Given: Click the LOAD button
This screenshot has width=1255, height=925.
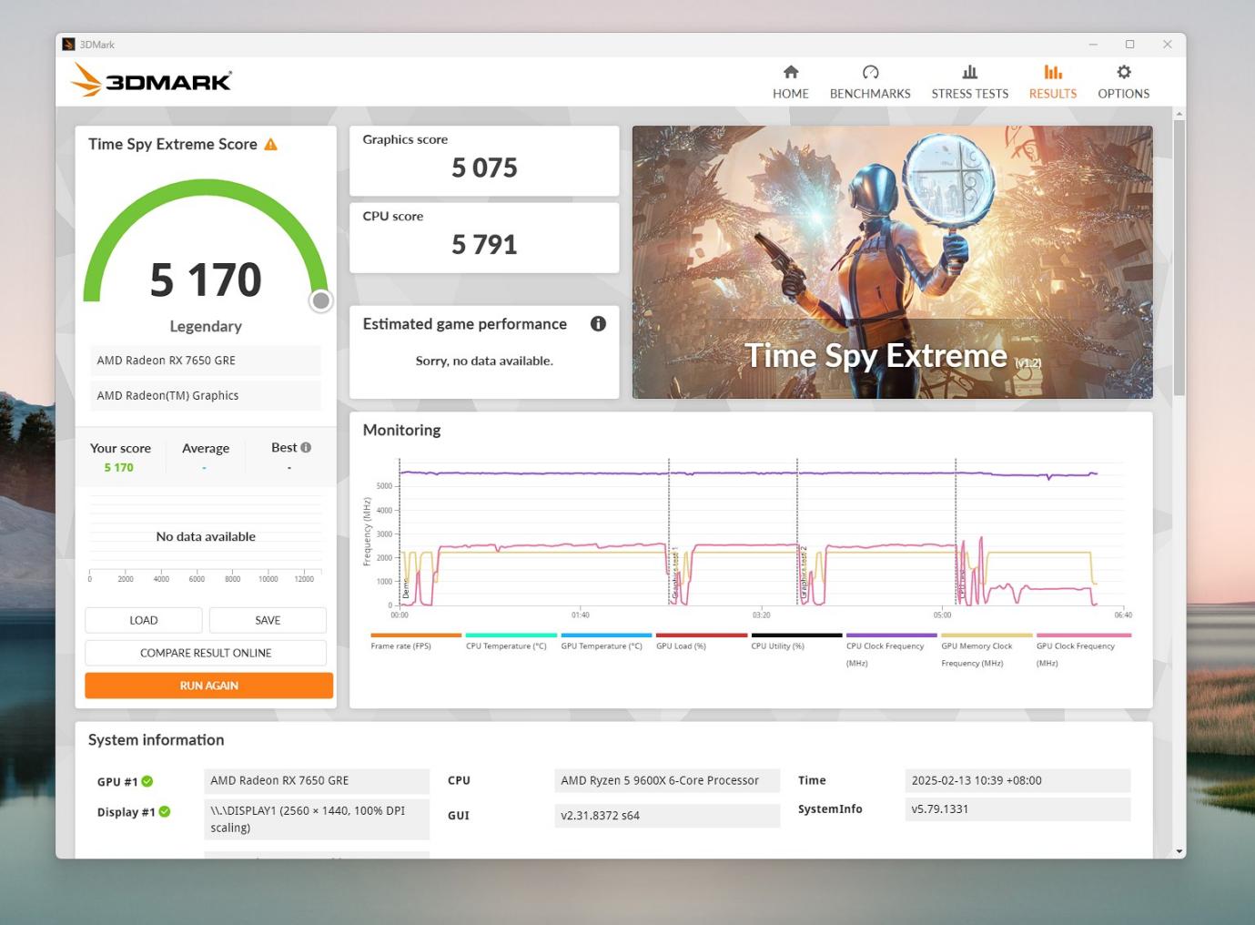Looking at the screenshot, I should tap(144, 620).
